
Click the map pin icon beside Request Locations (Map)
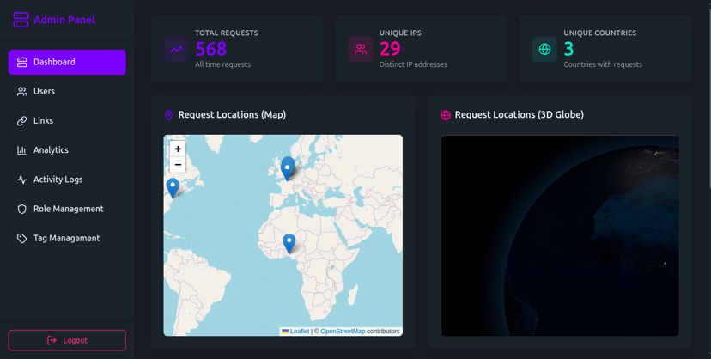(168, 115)
